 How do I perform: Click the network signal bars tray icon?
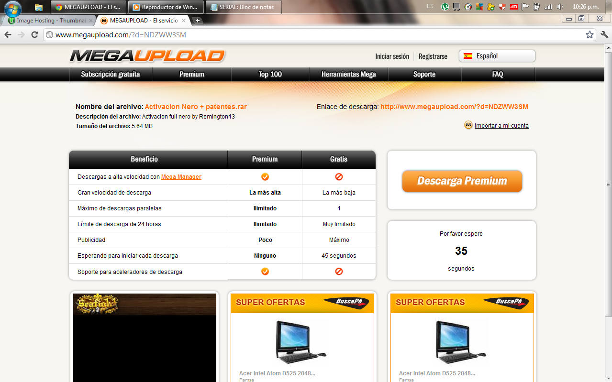548,7
